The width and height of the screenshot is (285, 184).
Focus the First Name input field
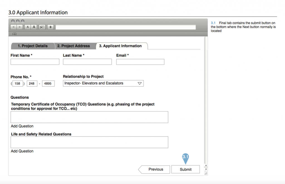click(x=35, y=62)
